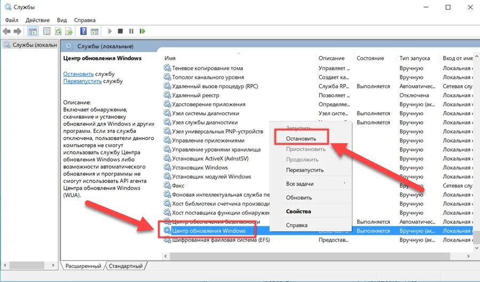Click gear icon of Удаленный реестр
Image resolution: width=480 pixels, height=282 pixels.
pyautogui.click(x=167, y=95)
